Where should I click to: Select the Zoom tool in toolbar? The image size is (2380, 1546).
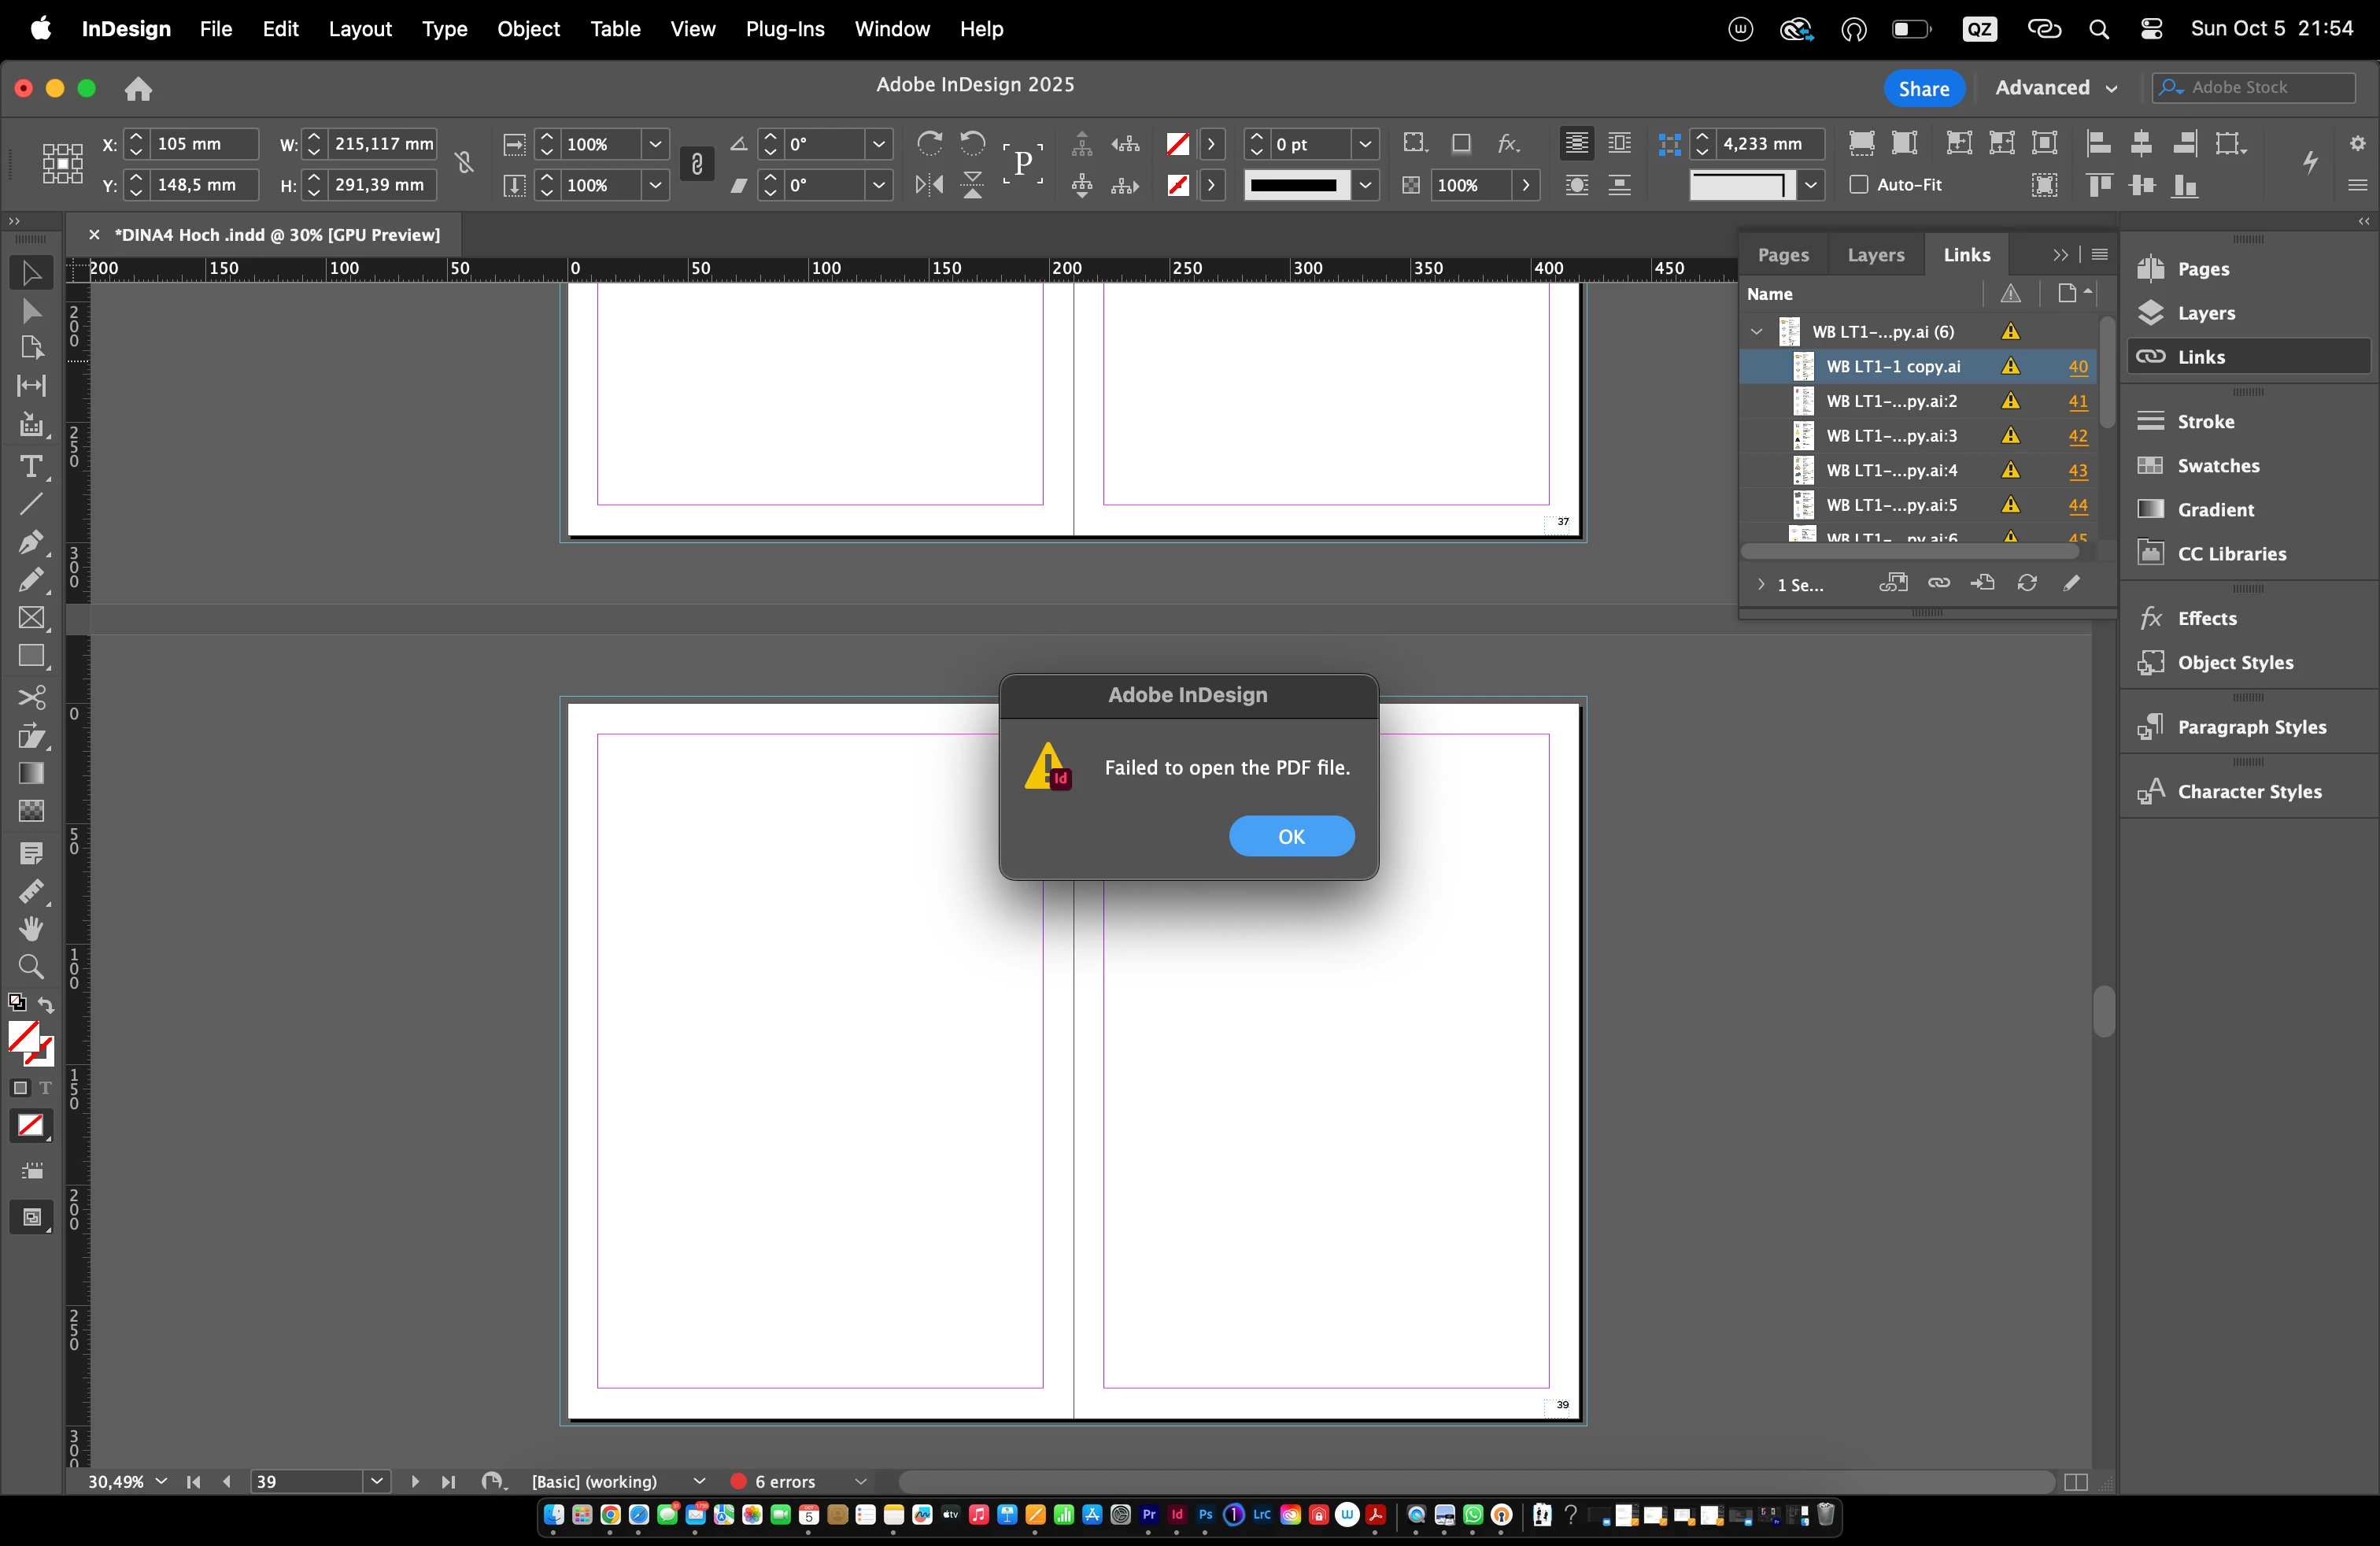tap(31, 967)
